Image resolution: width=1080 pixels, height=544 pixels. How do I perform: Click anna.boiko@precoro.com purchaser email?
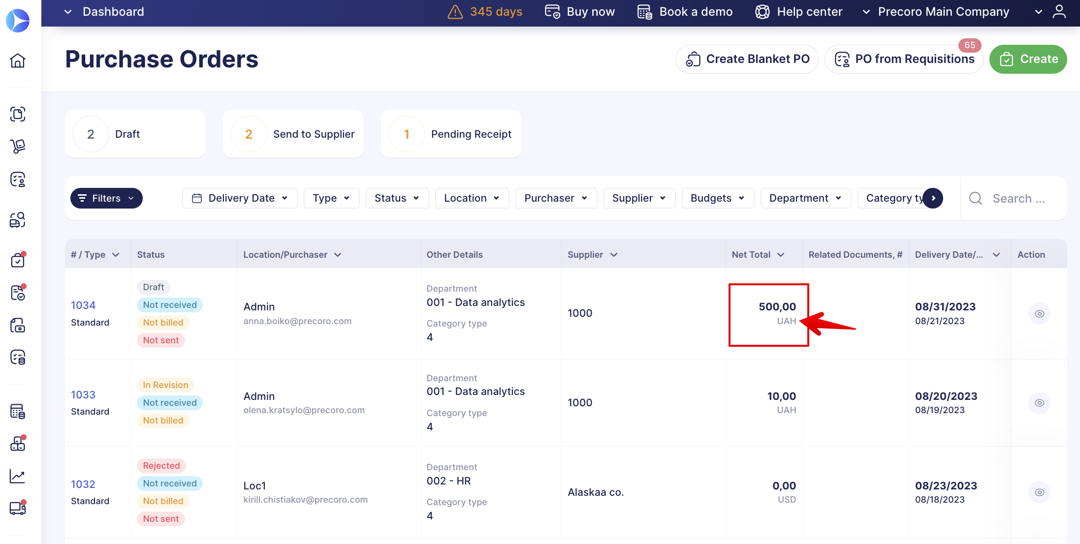point(297,321)
